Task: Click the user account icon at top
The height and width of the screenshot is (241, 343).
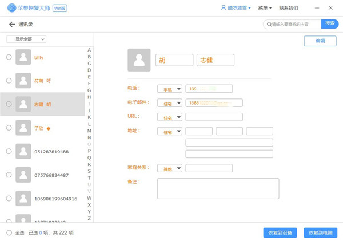Action: point(223,8)
